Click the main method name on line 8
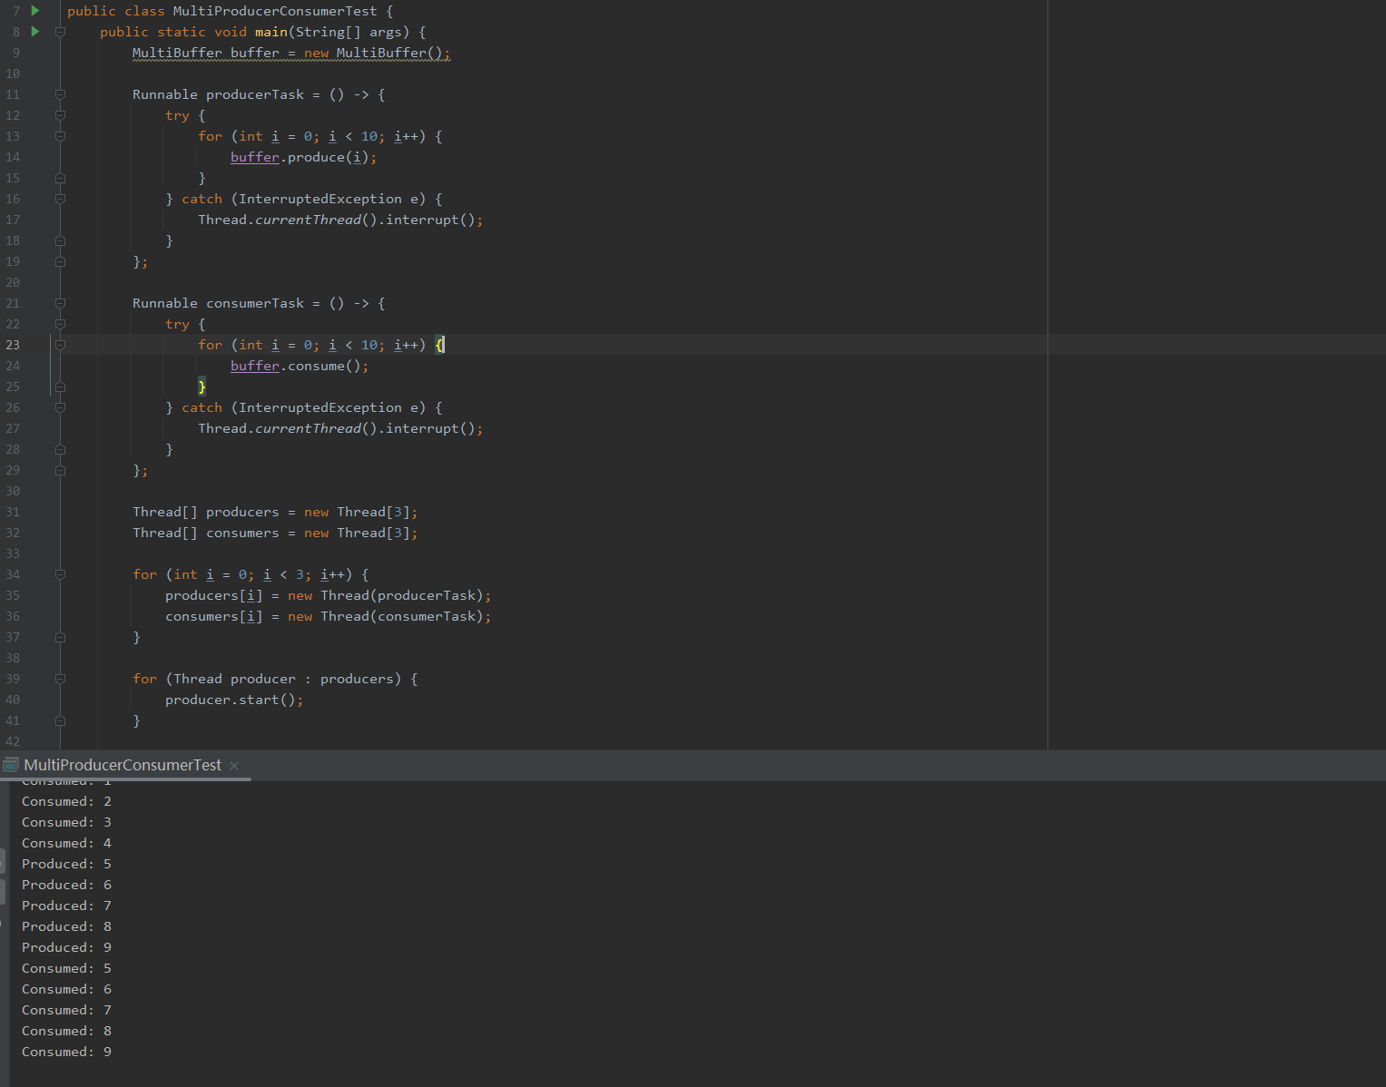 [x=271, y=32]
